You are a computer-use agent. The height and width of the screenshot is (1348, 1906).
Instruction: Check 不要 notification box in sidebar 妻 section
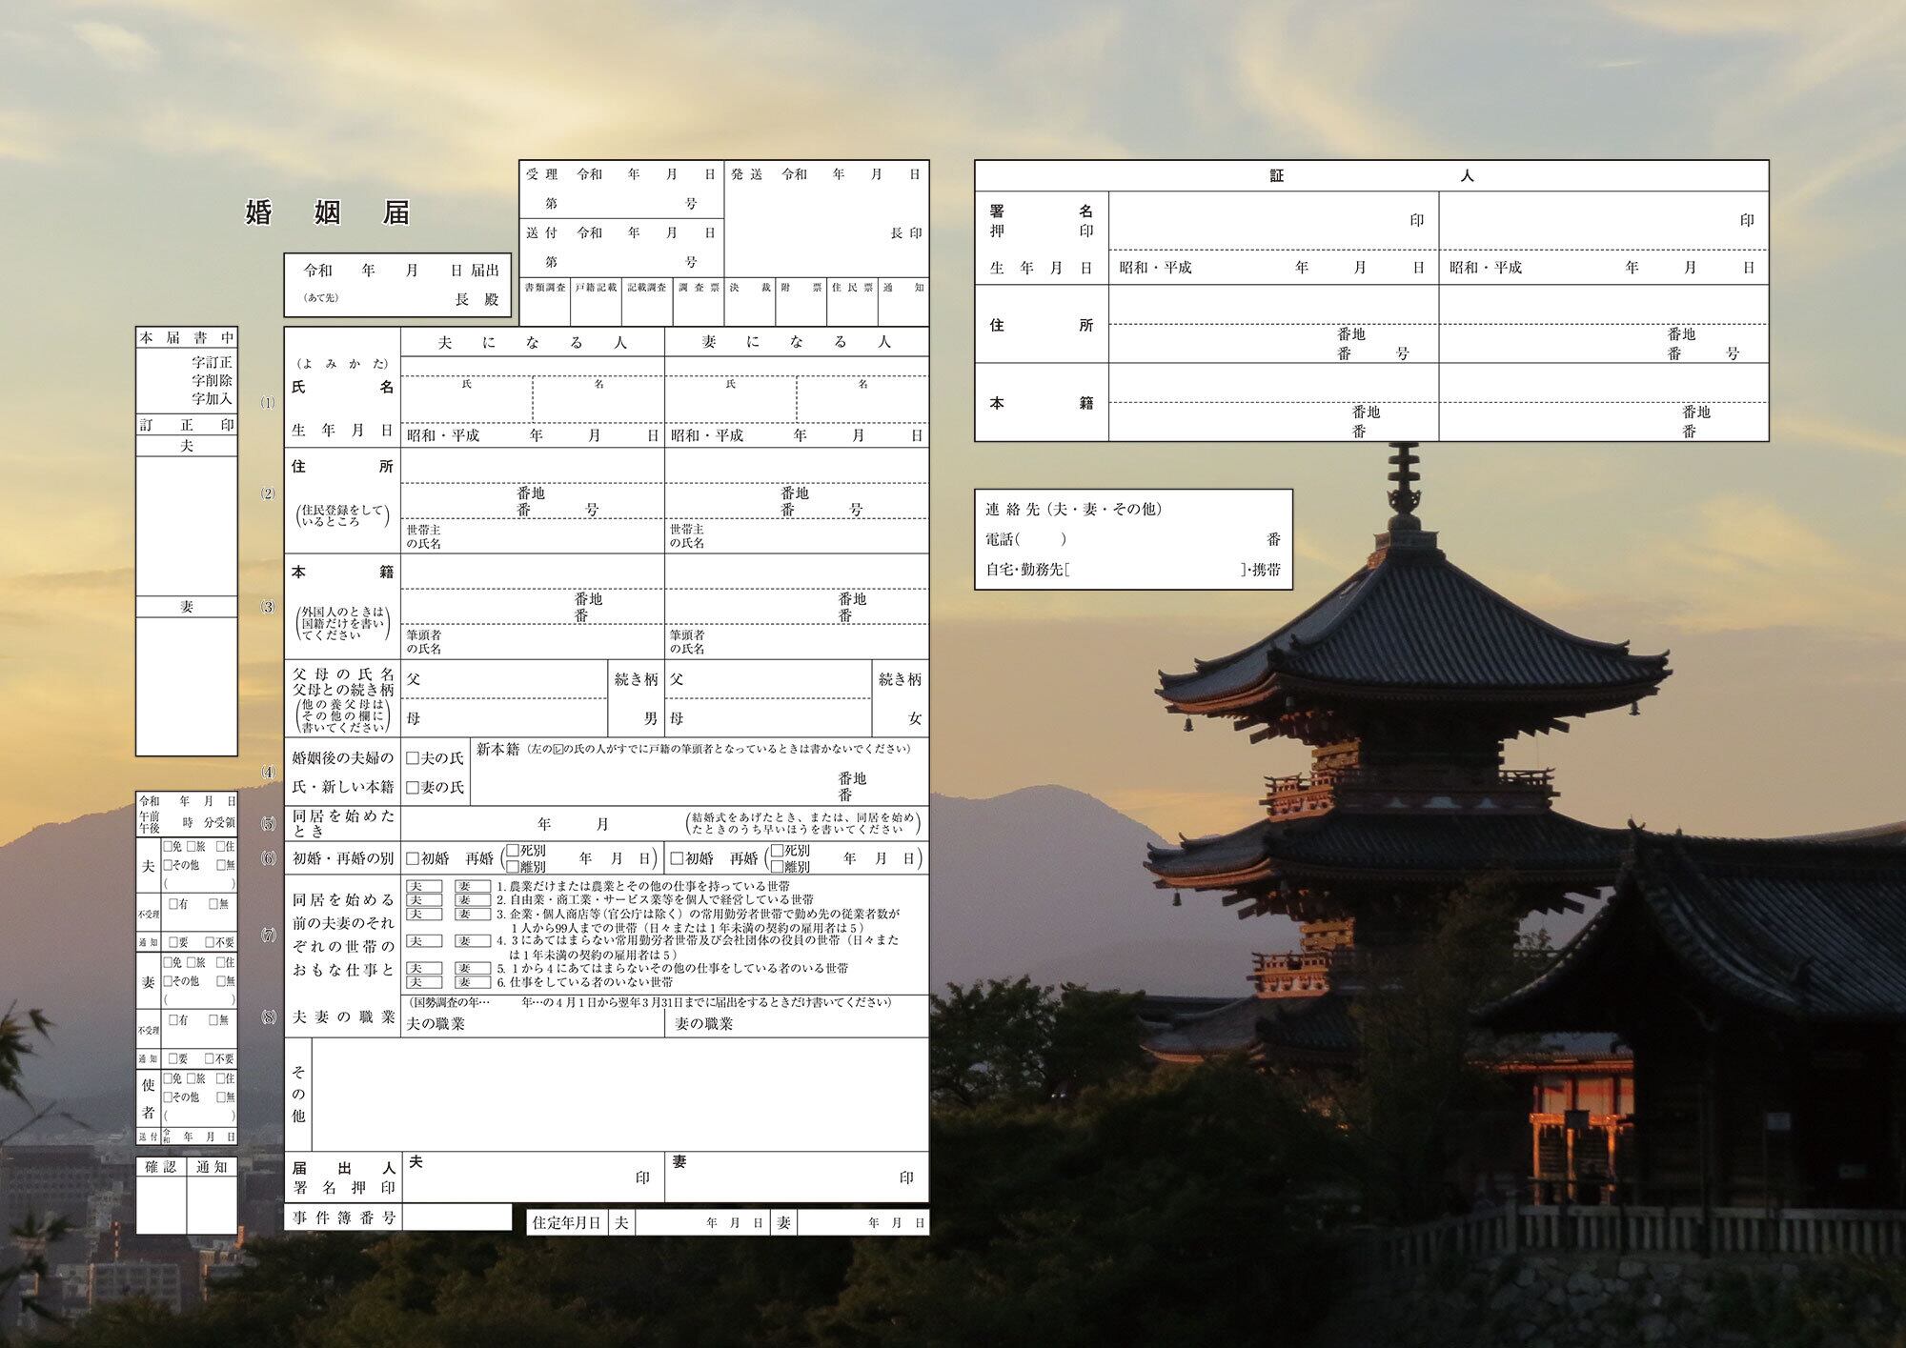click(210, 1058)
